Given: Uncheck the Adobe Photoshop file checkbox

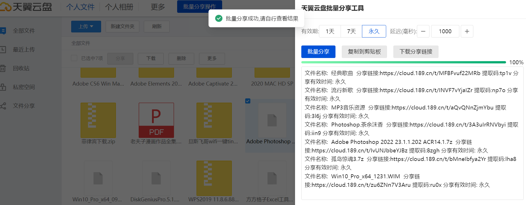Looking at the screenshot, I should click(x=248, y=101).
